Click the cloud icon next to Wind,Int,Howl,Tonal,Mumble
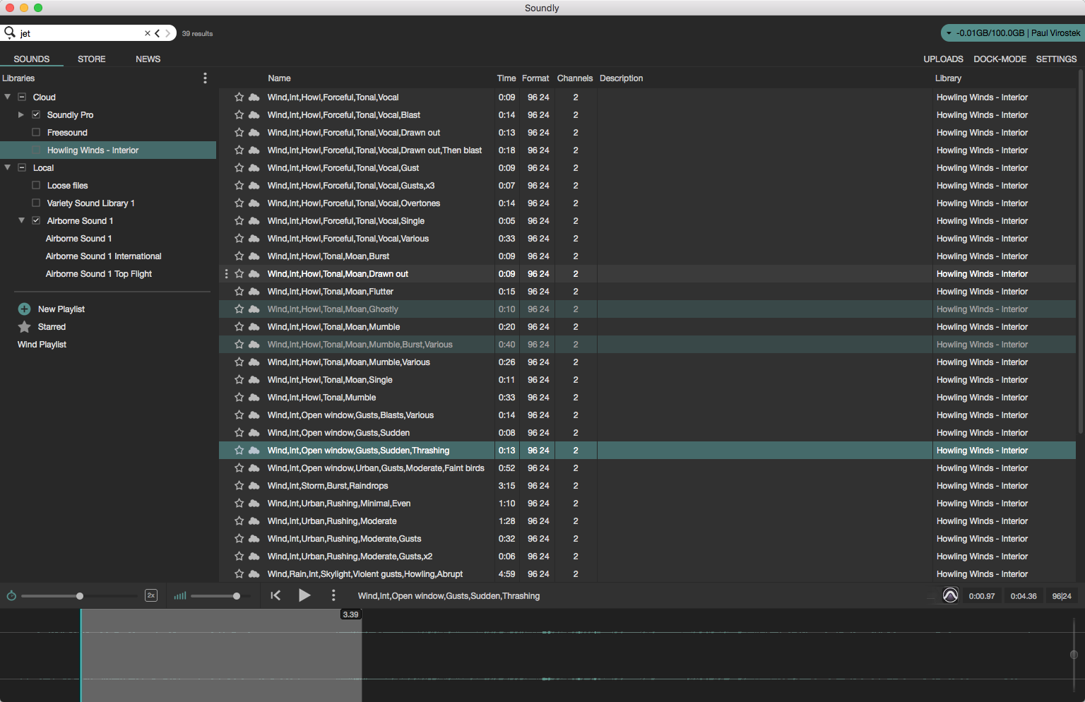Image resolution: width=1085 pixels, height=702 pixels. [254, 397]
